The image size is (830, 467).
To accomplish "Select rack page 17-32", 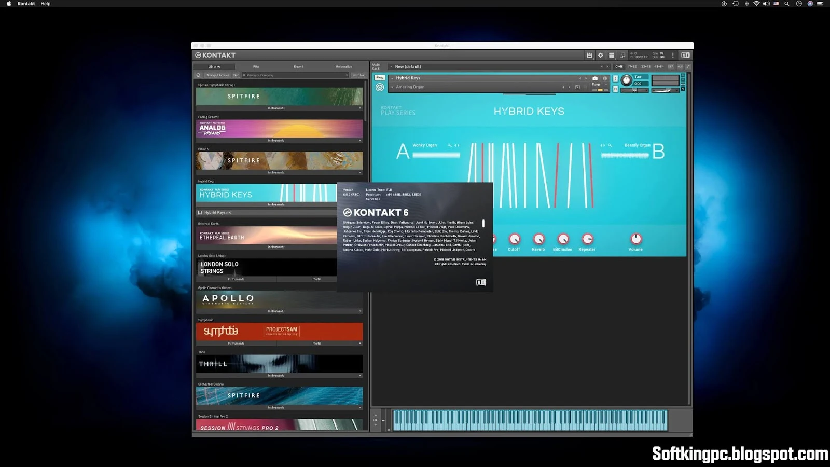I will (632, 66).
